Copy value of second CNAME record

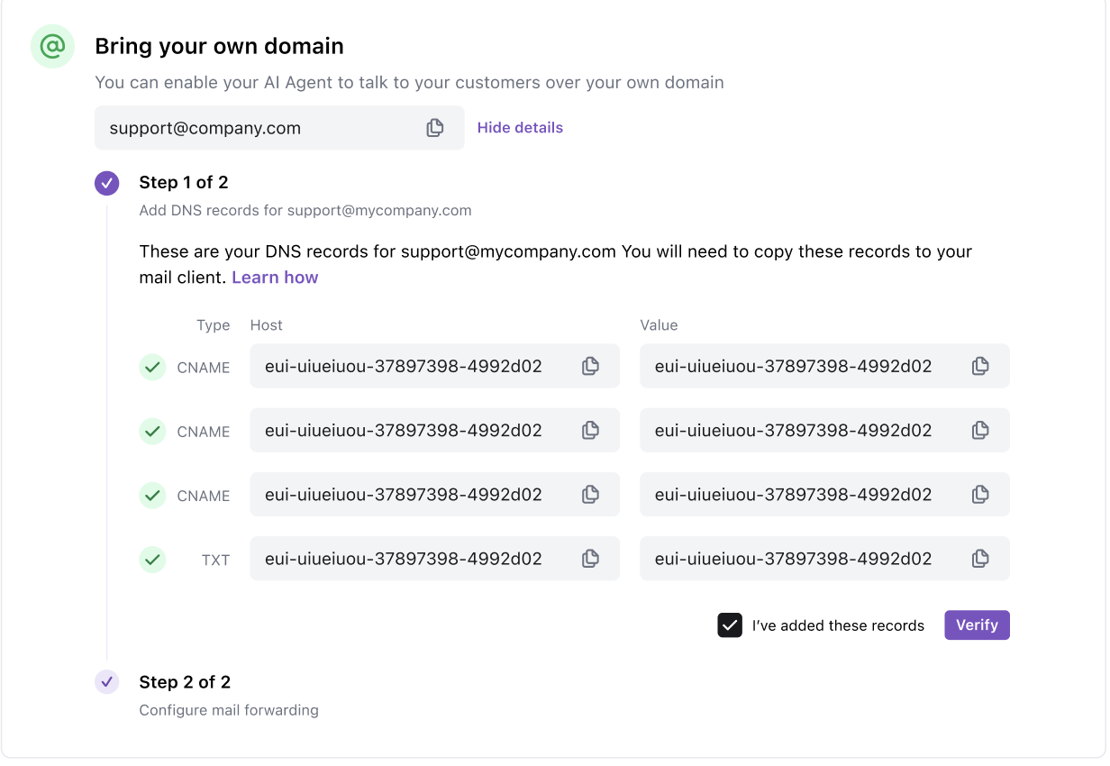pyautogui.click(x=980, y=431)
